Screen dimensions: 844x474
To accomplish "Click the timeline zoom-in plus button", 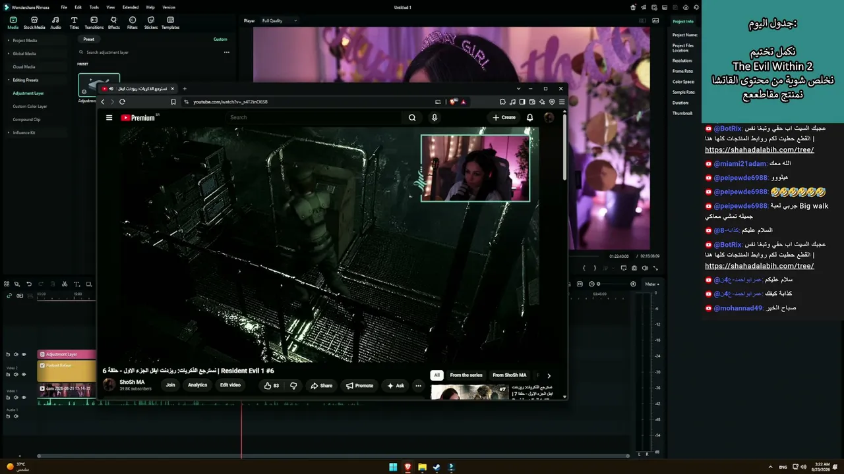I will (633, 284).
